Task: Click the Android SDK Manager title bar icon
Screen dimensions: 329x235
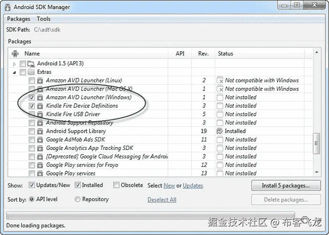Action: tap(8, 7)
